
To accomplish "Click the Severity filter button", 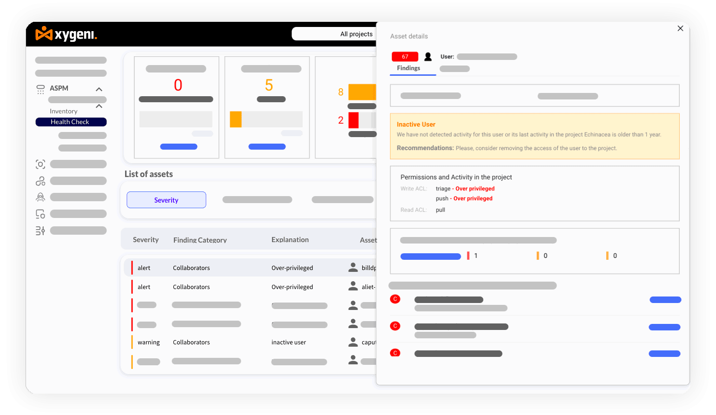I will (166, 200).
